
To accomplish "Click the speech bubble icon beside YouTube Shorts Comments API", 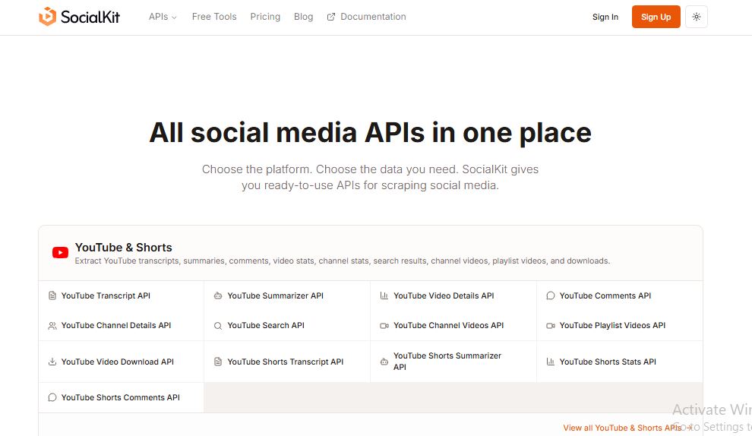I will pos(52,397).
